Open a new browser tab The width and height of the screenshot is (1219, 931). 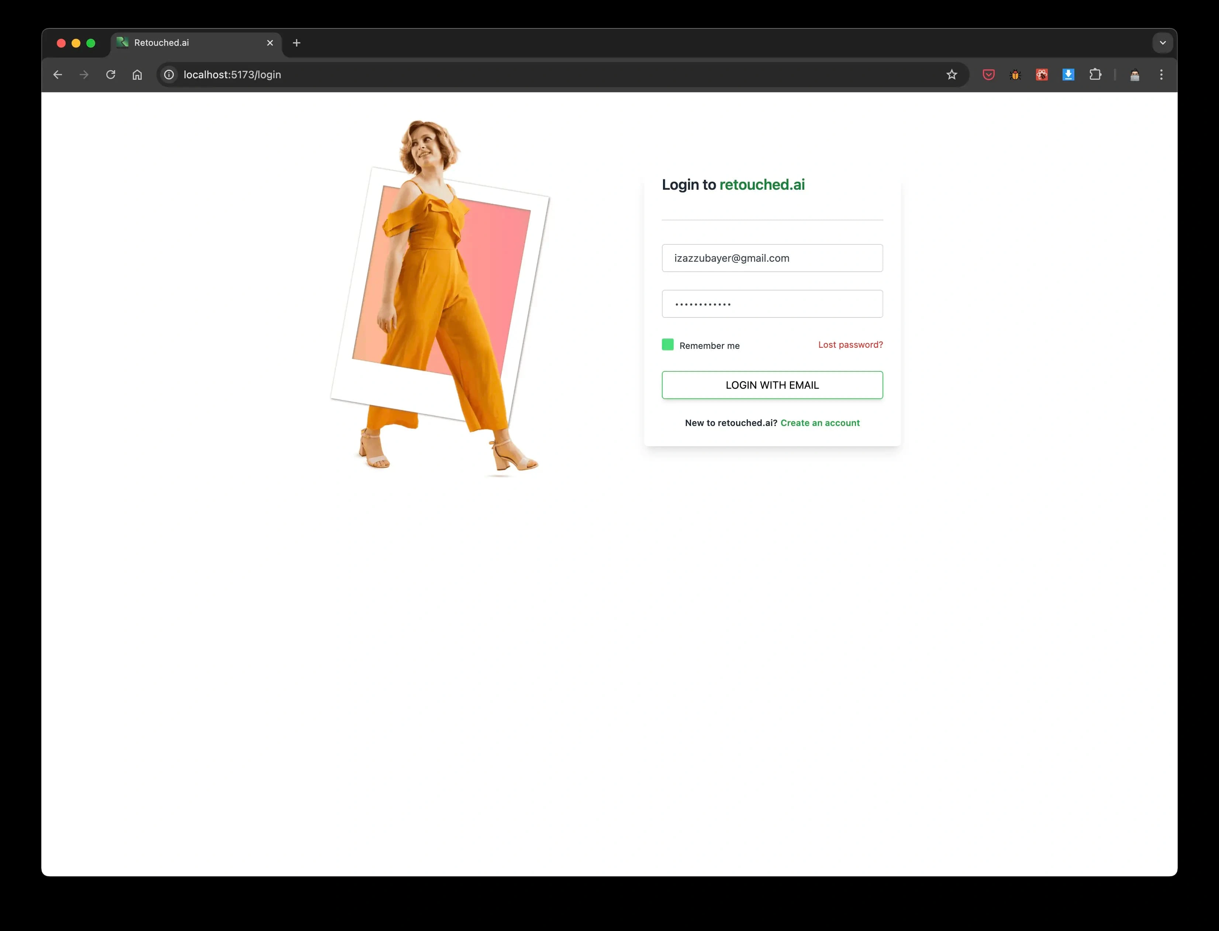[x=296, y=43]
